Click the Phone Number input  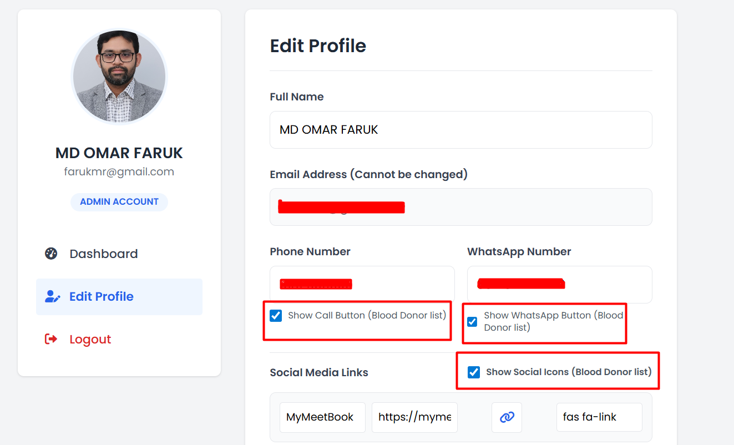tap(362, 284)
